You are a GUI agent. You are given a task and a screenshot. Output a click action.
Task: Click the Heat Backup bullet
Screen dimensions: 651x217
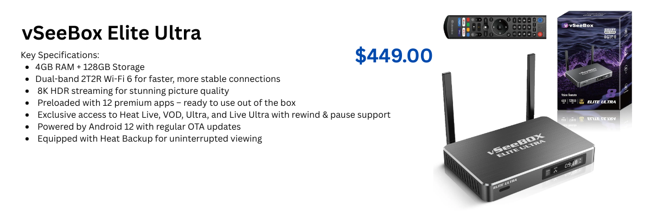149,139
